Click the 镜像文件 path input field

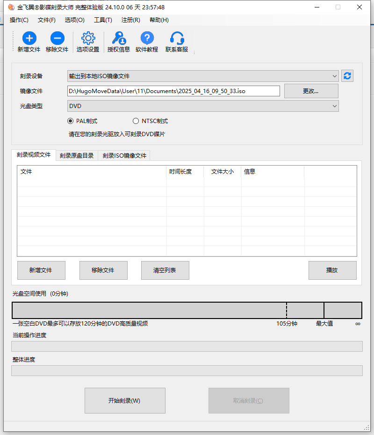[173, 91]
